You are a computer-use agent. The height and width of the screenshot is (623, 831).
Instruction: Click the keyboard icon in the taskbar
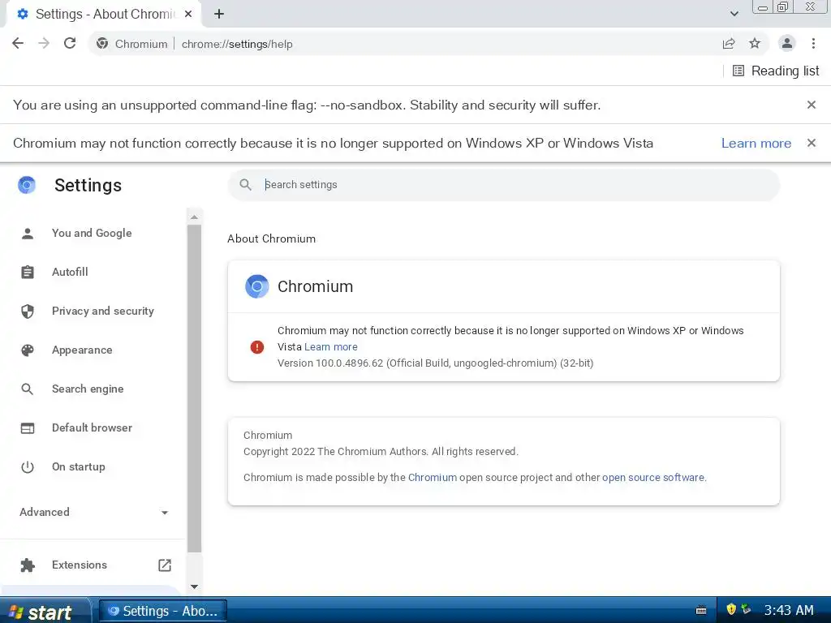coord(701,610)
